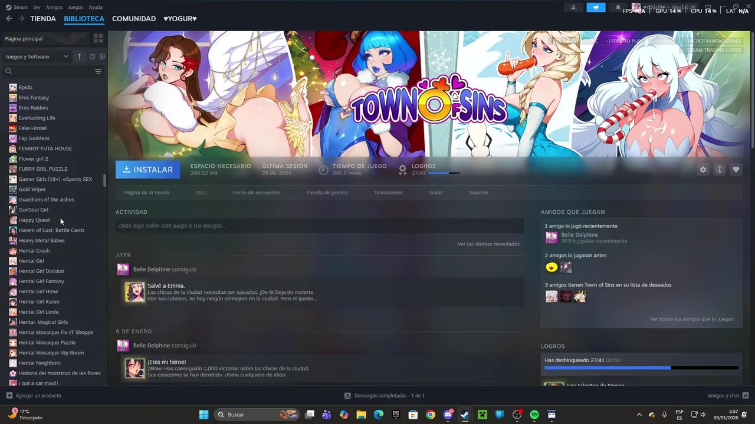Viewport: 755px width, 424px height.
Task: Open the collections grid view icon
Action: pyautogui.click(x=98, y=38)
